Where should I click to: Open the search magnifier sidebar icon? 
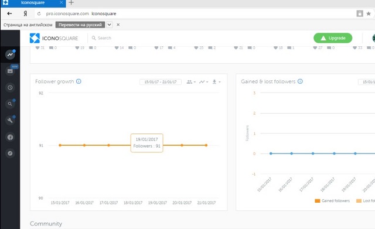(x=10, y=104)
